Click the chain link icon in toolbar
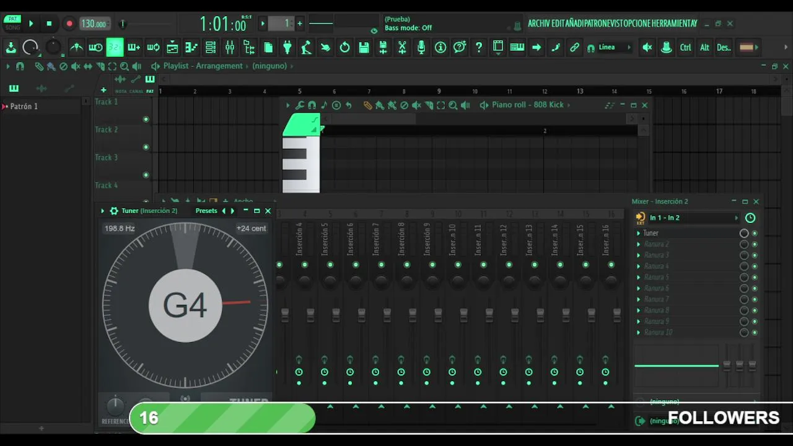 [574, 47]
